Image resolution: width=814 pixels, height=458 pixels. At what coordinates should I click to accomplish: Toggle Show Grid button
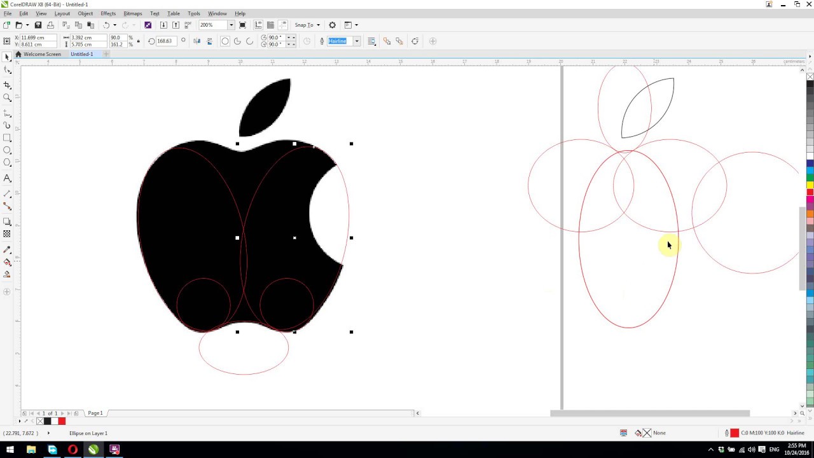(270, 25)
